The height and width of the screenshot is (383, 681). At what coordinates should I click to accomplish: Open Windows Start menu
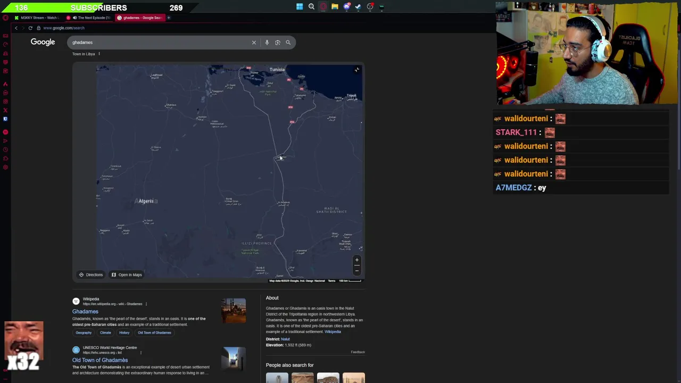pyautogui.click(x=300, y=7)
